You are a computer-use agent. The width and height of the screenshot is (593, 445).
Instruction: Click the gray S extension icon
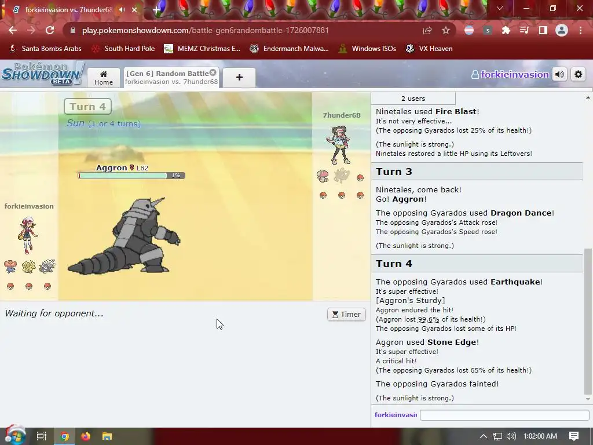pos(488,30)
